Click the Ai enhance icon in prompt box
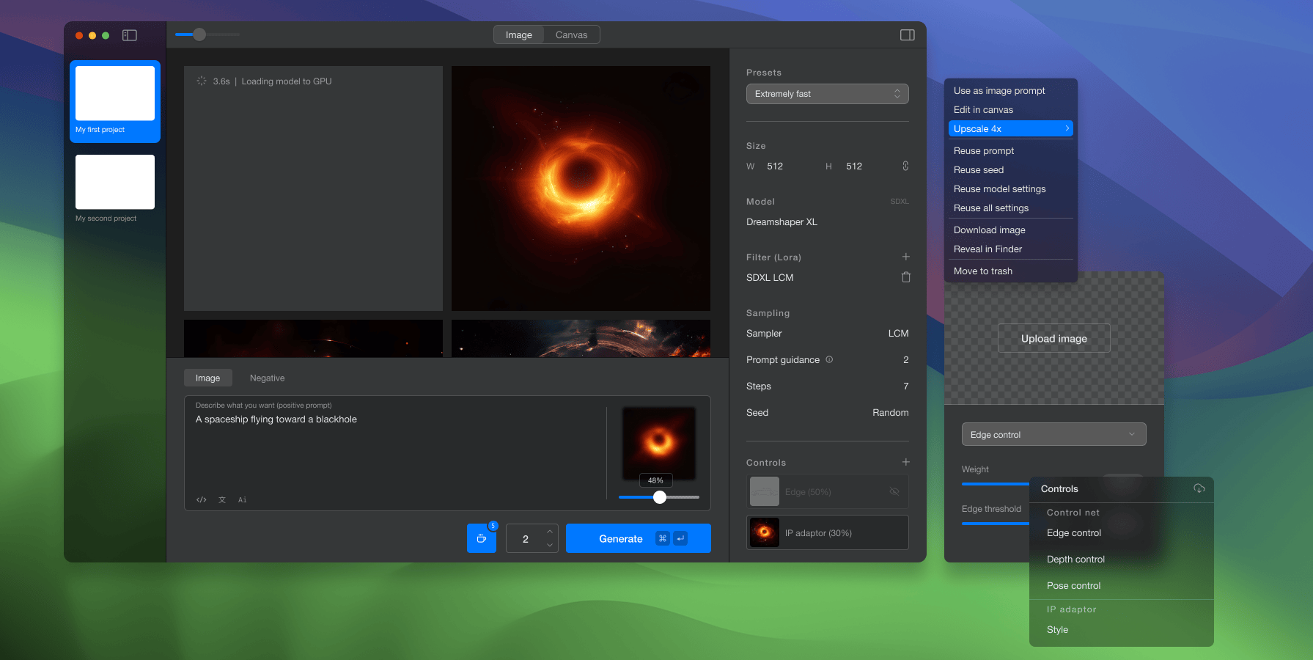The height and width of the screenshot is (660, 1313). (x=243, y=500)
